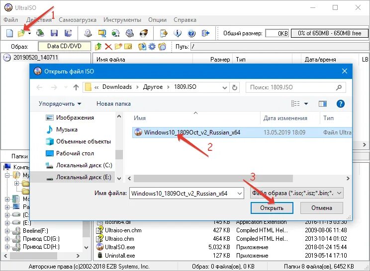Viewport: 370px width, 271px height.
Task: Select Изображения in dialog sidebar
Action: coord(70,118)
